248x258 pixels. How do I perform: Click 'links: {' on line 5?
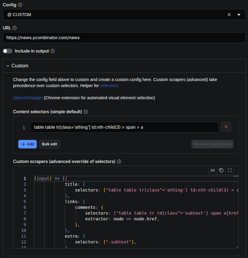tap(75, 202)
